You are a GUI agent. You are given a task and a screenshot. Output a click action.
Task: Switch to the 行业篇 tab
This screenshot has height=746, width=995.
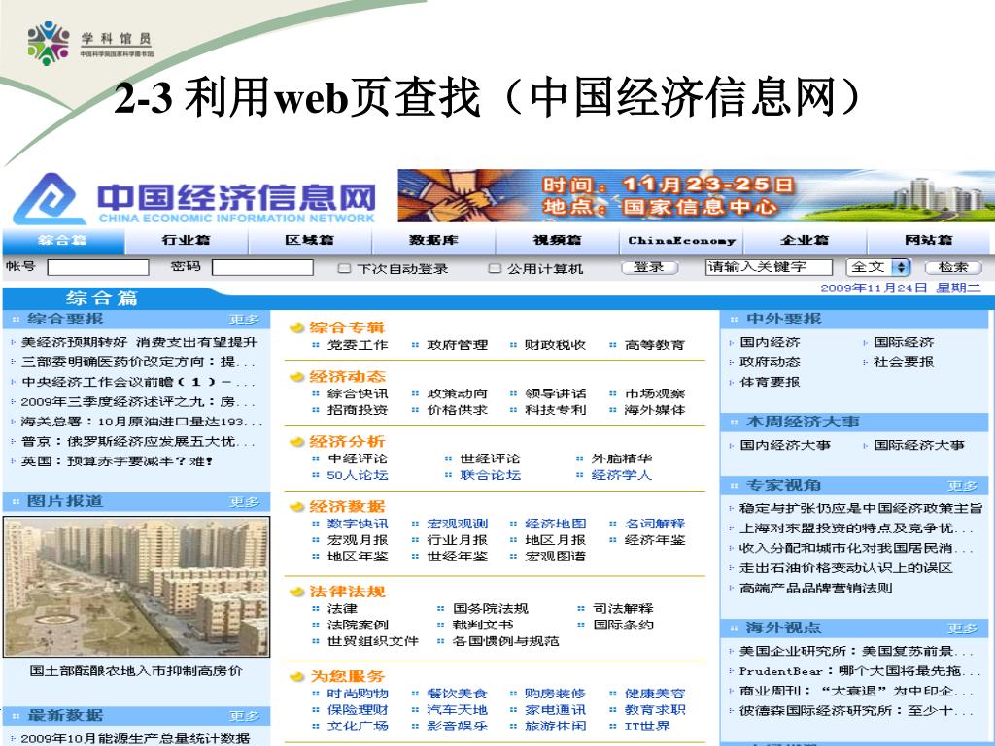pyautogui.click(x=186, y=241)
